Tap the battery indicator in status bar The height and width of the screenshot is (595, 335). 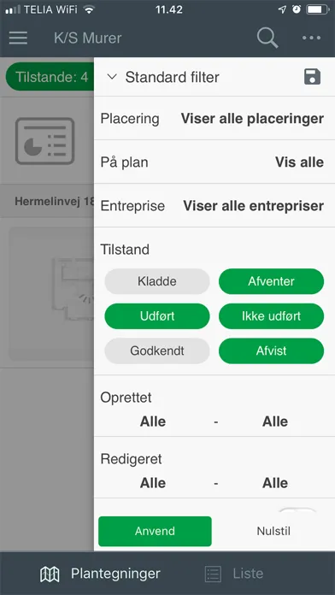[x=317, y=10]
